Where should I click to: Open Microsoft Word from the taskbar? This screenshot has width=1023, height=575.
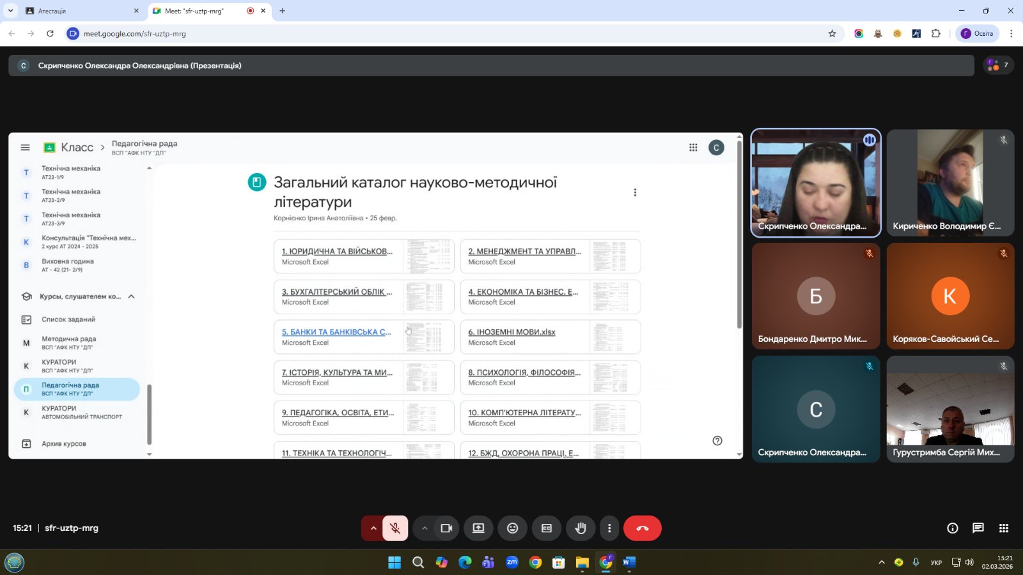click(x=629, y=562)
